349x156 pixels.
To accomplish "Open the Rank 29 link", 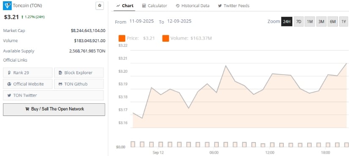I will coord(28,73).
